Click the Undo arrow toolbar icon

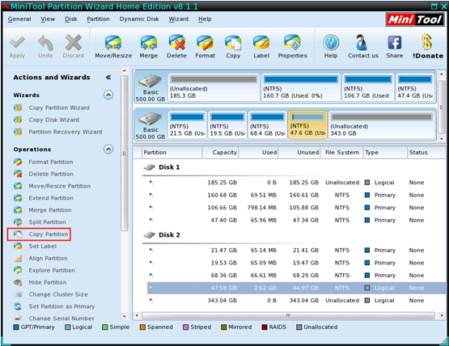point(45,43)
